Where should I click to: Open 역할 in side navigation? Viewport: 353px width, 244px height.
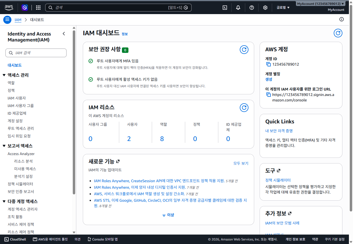click(x=11, y=83)
